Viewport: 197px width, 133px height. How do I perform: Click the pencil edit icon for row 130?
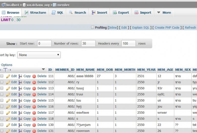[x=8, y=125]
